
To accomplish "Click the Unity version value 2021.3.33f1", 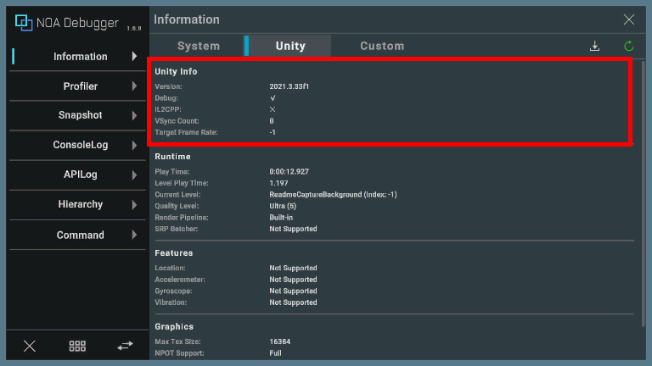I will tap(289, 86).
